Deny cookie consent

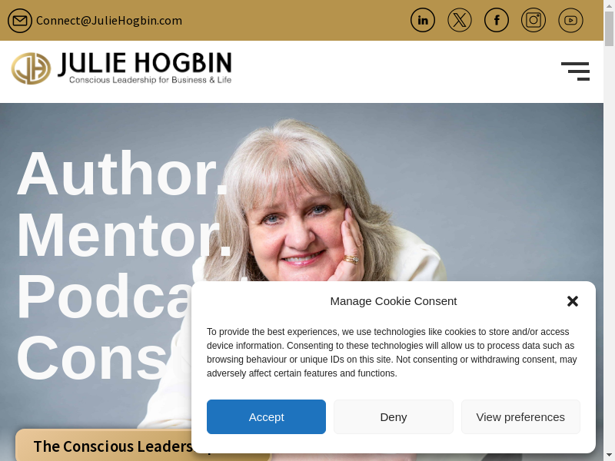[x=394, y=416]
